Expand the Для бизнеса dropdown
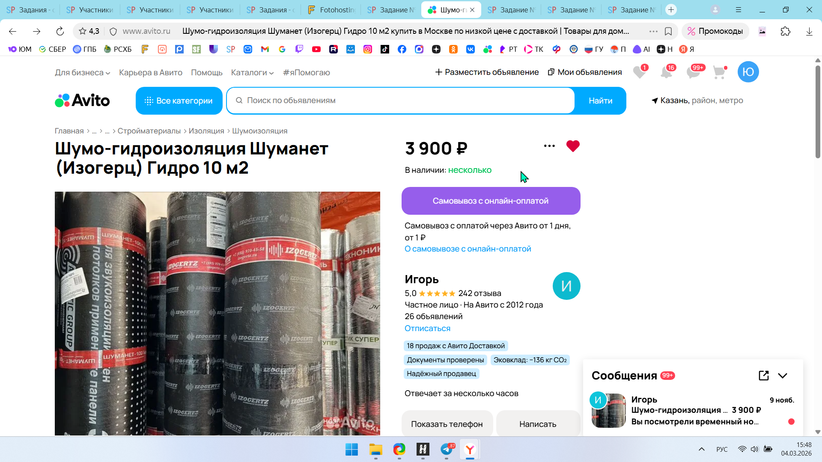822x462 pixels. pyautogui.click(x=82, y=73)
